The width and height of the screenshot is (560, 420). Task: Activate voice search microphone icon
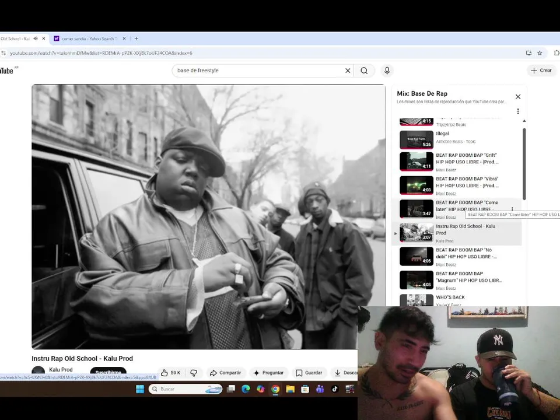[387, 71]
